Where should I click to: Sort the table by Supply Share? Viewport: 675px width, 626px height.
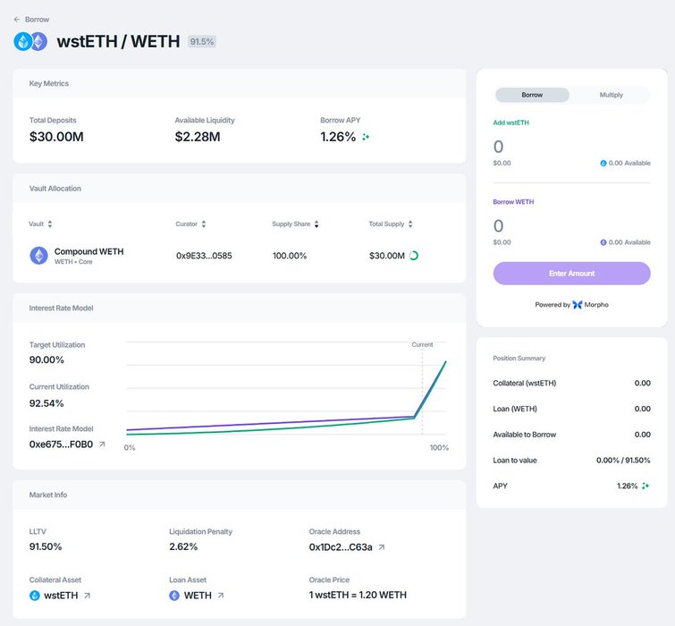(316, 224)
